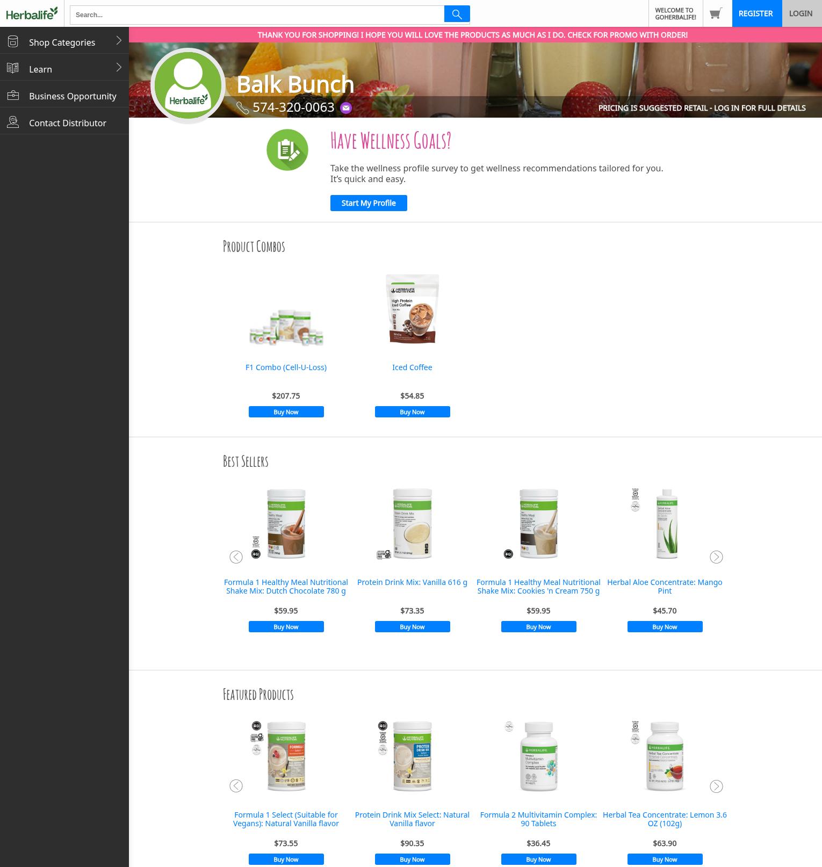Viewport: 822px width, 867px height.
Task: Open the Login button
Action: point(801,13)
